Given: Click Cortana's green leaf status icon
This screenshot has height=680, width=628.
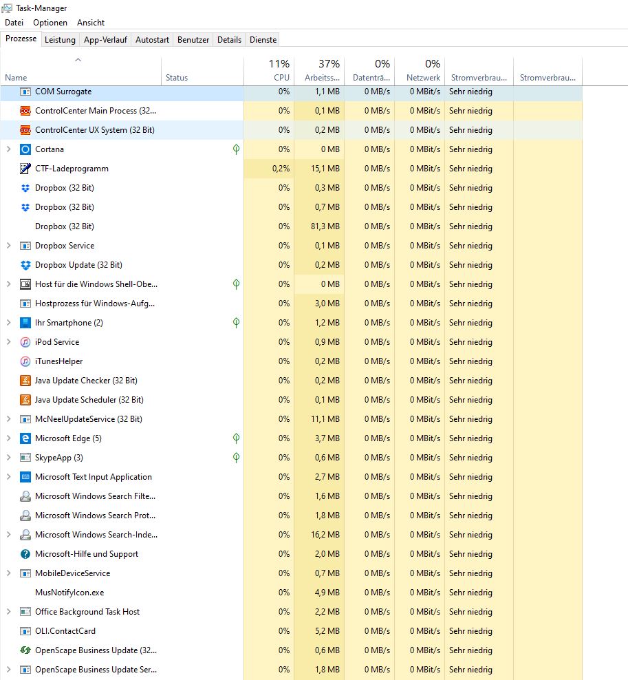Looking at the screenshot, I should [x=236, y=149].
